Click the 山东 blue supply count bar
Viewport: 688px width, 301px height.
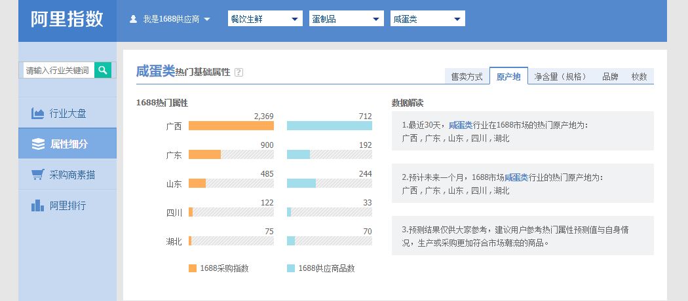click(301, 183)
